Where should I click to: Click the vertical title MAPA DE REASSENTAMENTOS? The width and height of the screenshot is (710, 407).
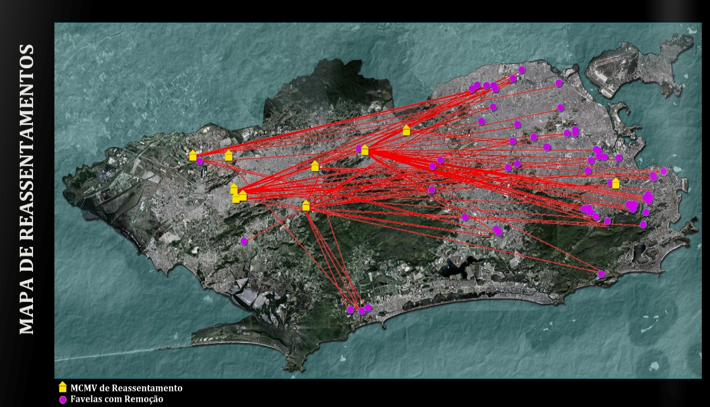[27, 190]
